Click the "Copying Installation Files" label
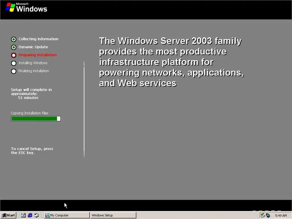 (30, 113)
